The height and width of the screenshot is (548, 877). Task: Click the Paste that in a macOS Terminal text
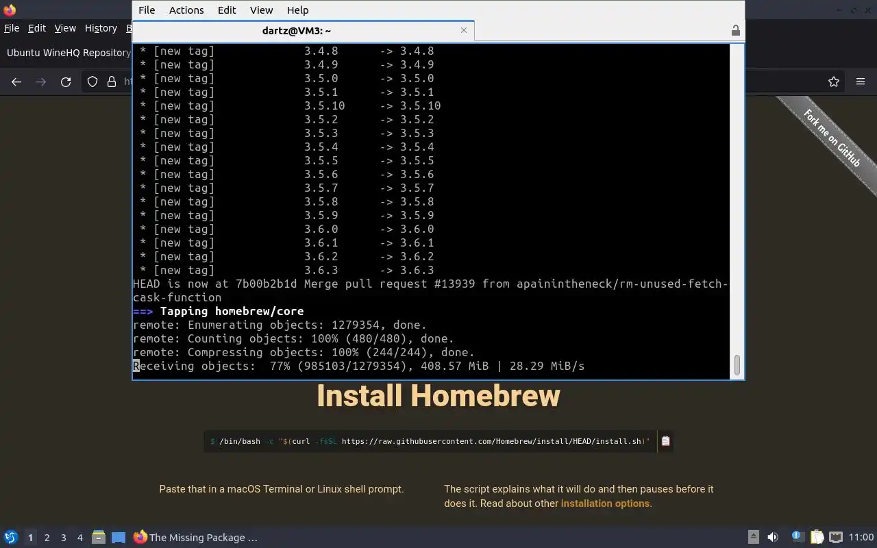[x=282, y=489]
